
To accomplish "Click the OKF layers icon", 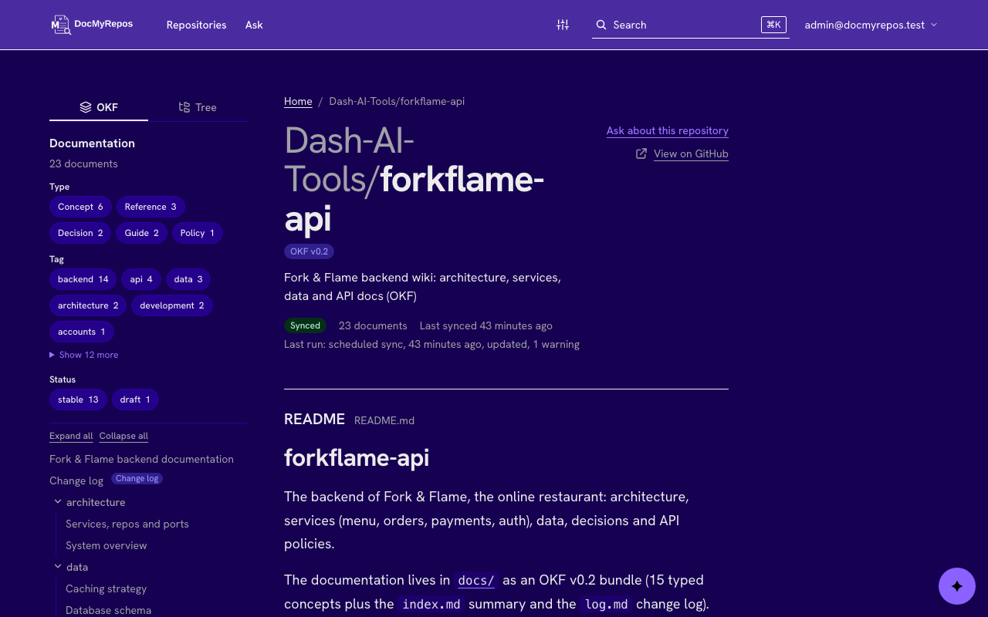I will coord(86,107).
